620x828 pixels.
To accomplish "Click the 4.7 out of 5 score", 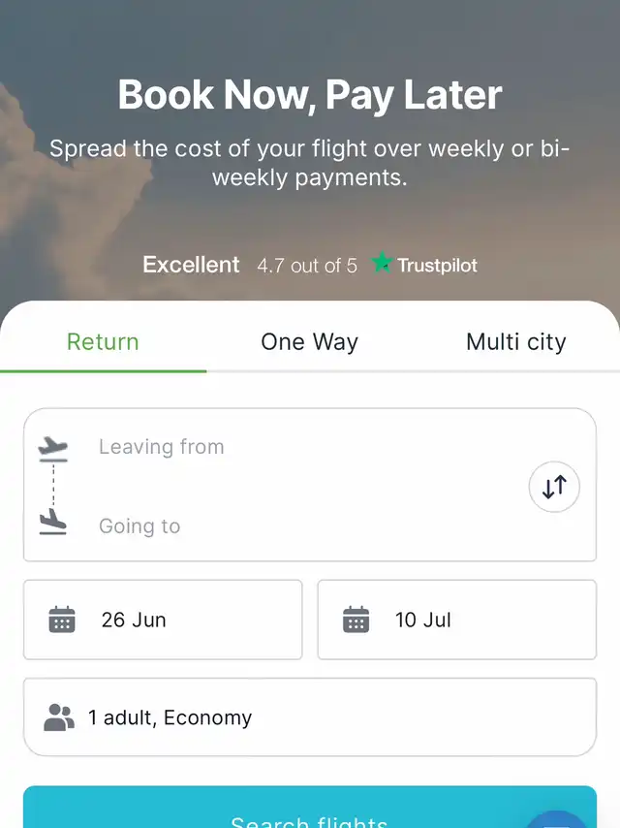I will 307,265.
